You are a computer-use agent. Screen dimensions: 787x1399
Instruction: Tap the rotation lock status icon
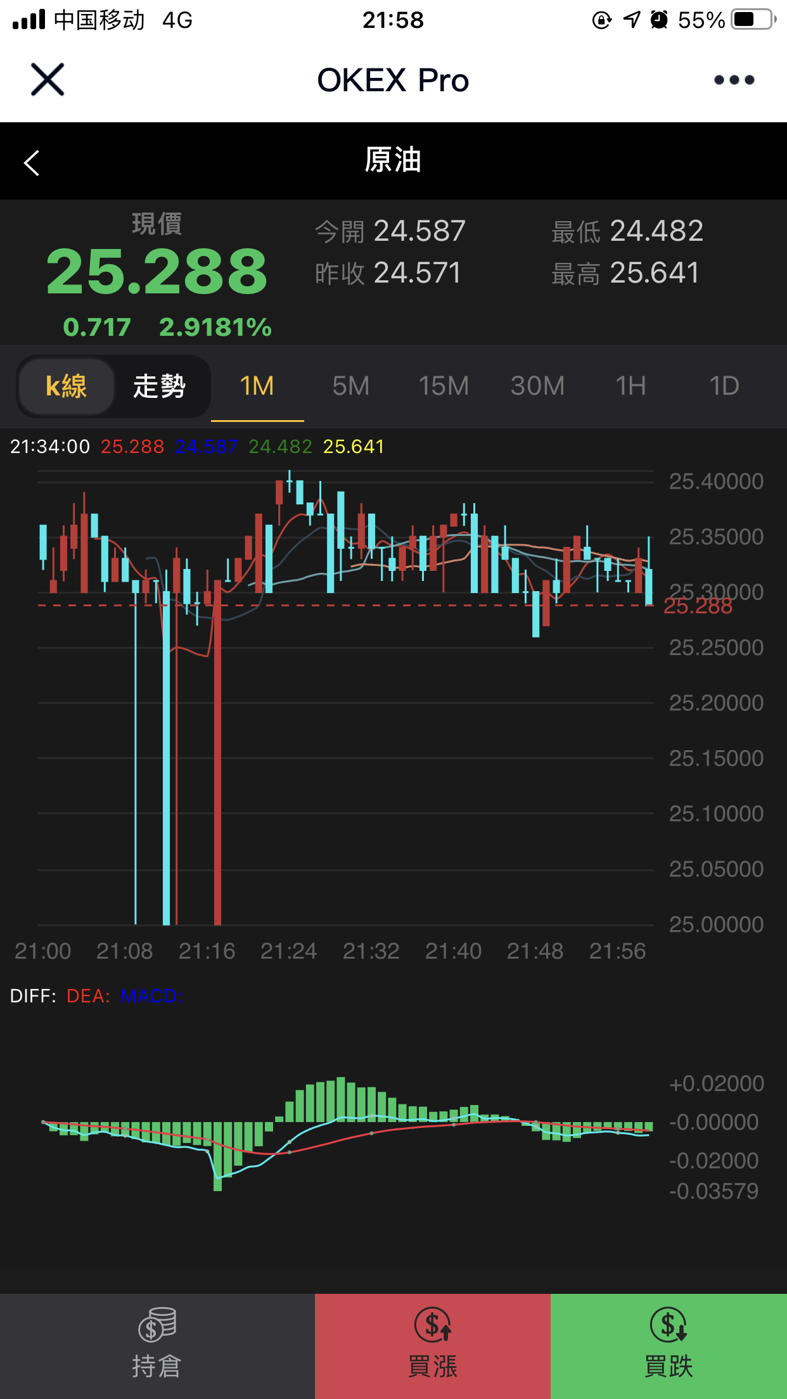point(602,20)
